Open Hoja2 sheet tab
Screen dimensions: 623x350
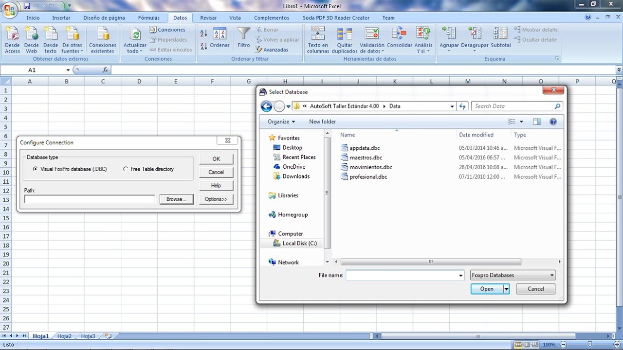pyautogui.click(x=64, y=336)
